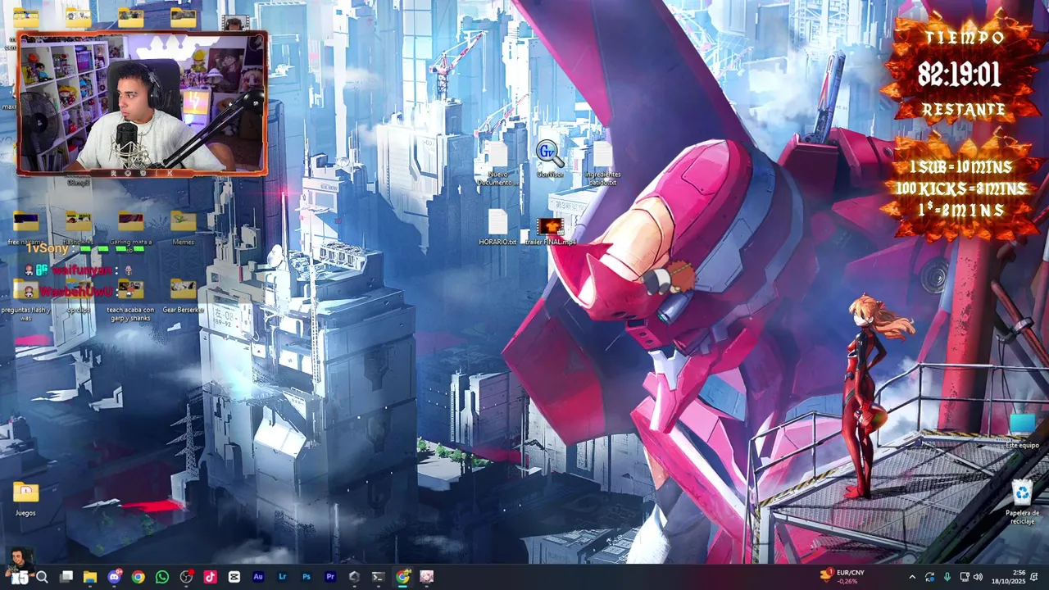Open network settings tray icon
Viewport: 1049px width, 590px height.
(x=965, y=577)
